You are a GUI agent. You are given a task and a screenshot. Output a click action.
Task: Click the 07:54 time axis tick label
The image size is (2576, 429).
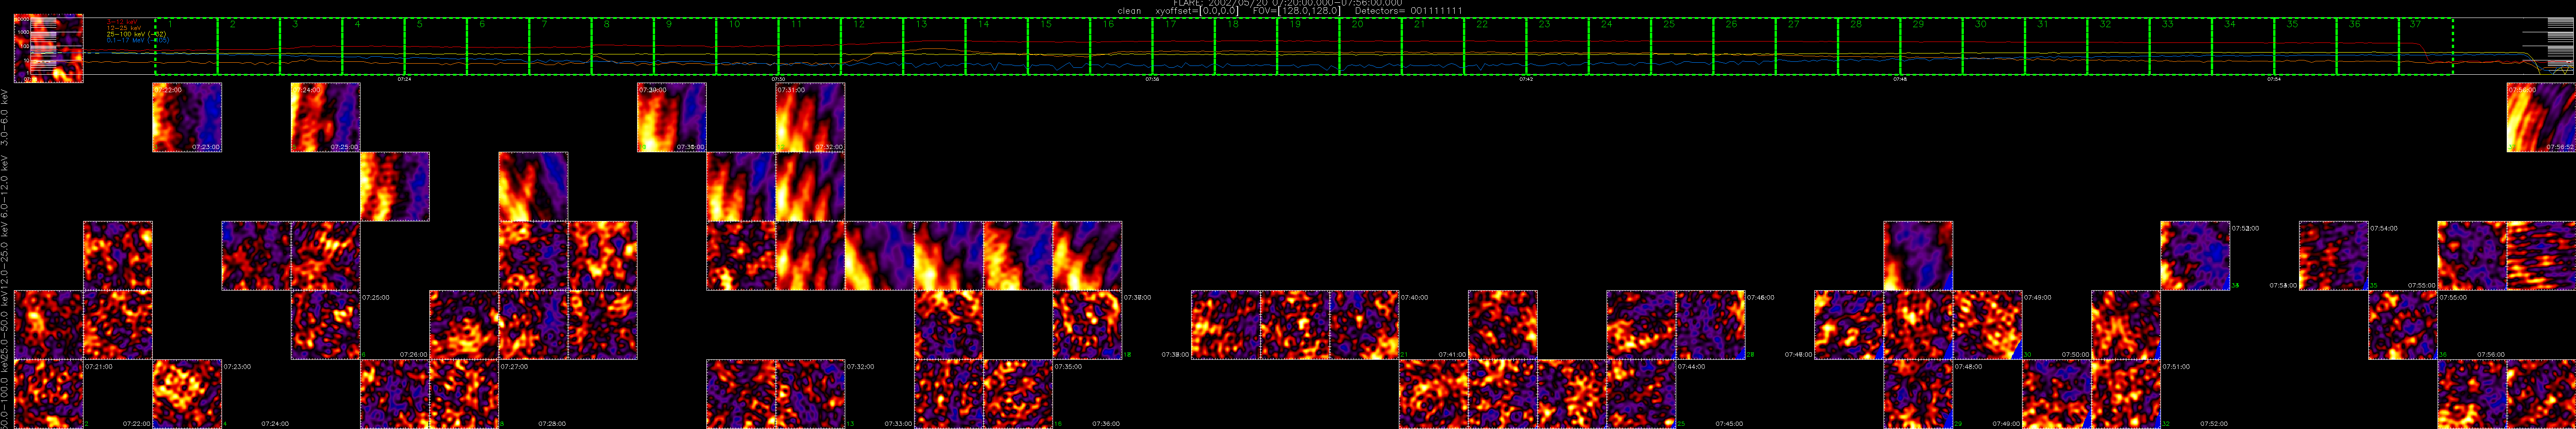click(x=2274, y=78)
